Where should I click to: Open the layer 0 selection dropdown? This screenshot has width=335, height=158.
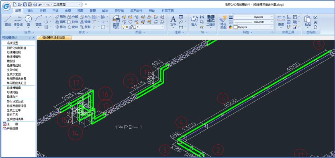(x=143, y=27)
